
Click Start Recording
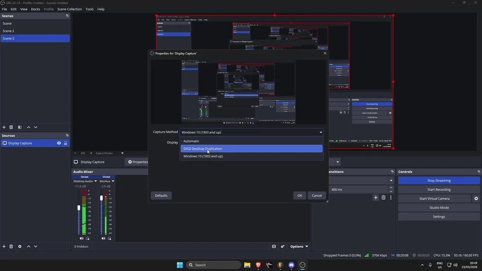(x=439, y=190)
